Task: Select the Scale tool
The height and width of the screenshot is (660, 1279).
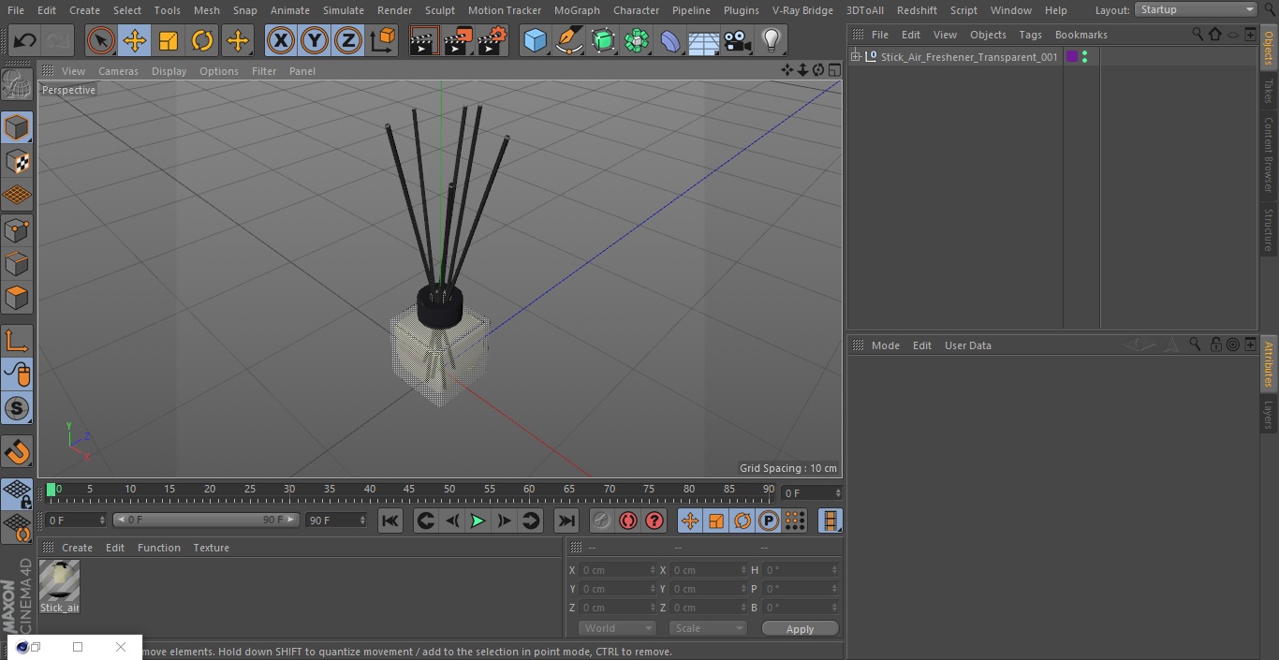Action: [169, 40]
